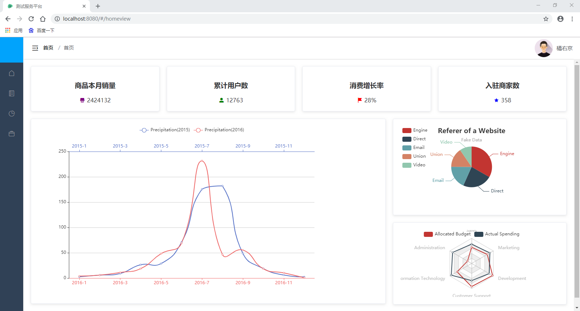Click the 商品本月销量 card title
Viewport: 580px width, 311px height.
pyautogui.click(x=95, y=86)
